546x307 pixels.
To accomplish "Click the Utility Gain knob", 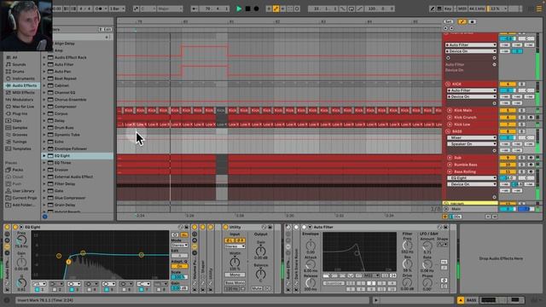I will click(260, 251).
